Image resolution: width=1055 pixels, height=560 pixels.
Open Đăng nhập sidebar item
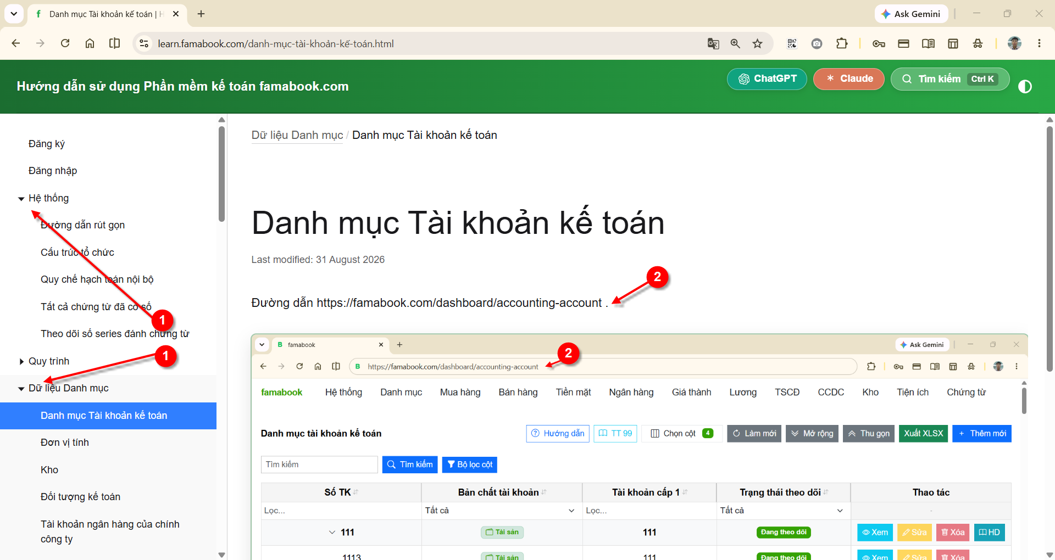pos(53,171)
